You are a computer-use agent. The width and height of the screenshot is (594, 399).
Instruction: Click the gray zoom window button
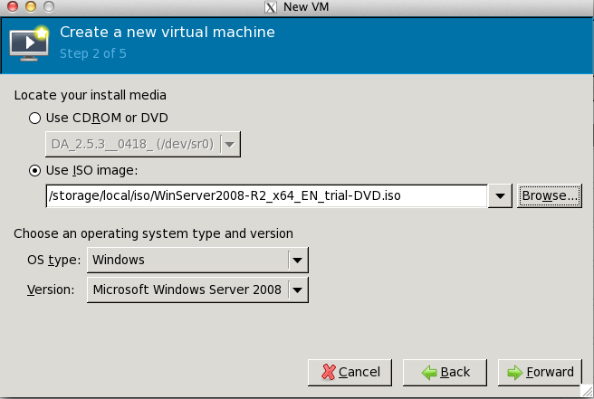click(49, 6)
